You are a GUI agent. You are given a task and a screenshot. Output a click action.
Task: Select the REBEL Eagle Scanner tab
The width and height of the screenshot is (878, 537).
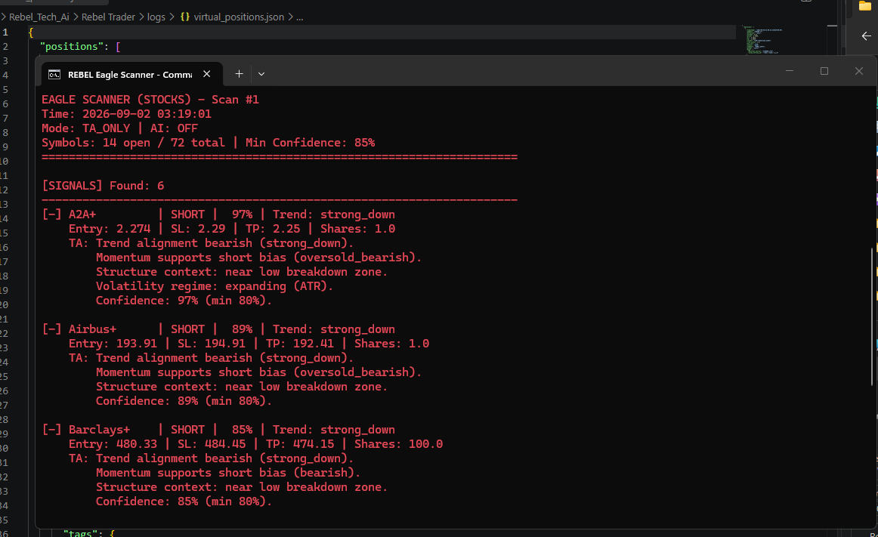click(x=132, y=75)
